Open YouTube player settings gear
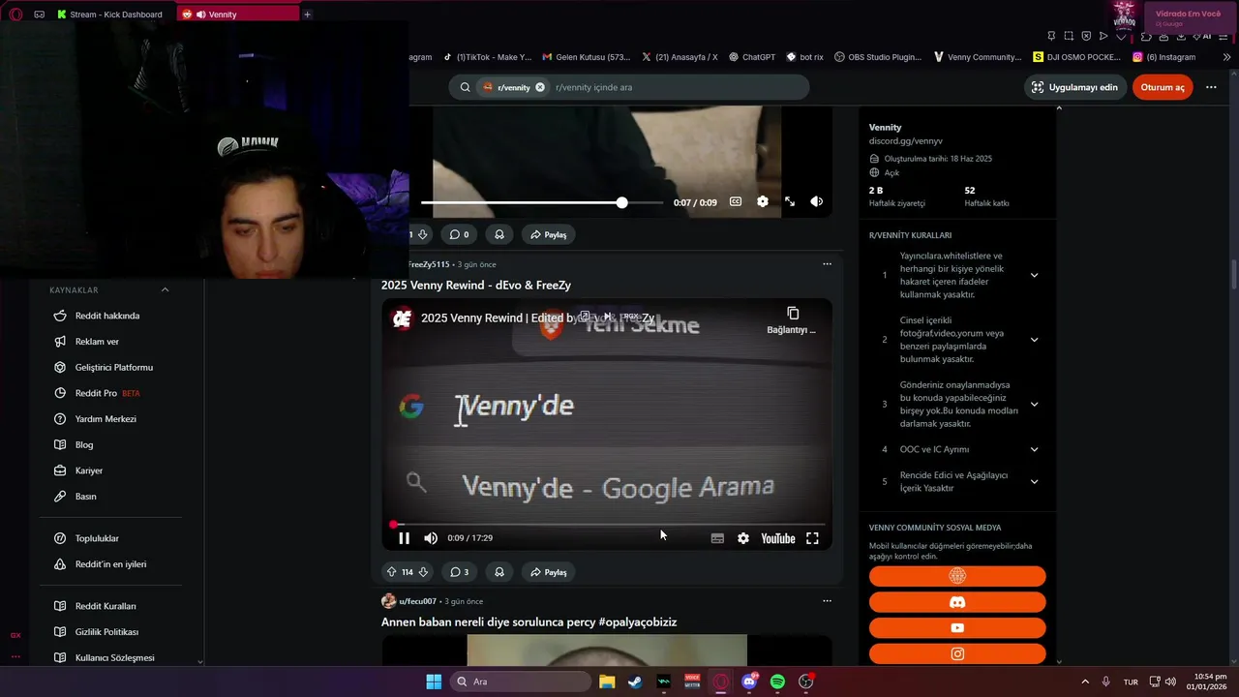Screen dimensions: 1239x697 tap(743, 538)
